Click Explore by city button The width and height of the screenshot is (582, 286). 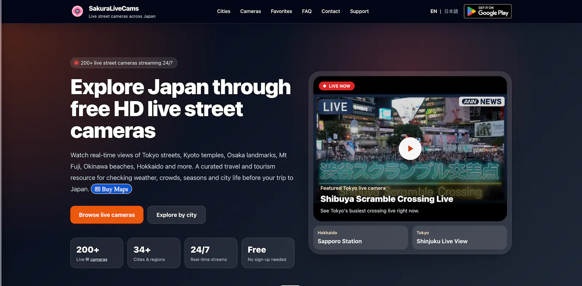coord(176,215)
